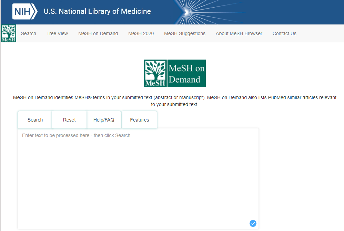Click the blue checkmark icon in text box
Viewport: 344px width, 231px height.
(253, 223)
